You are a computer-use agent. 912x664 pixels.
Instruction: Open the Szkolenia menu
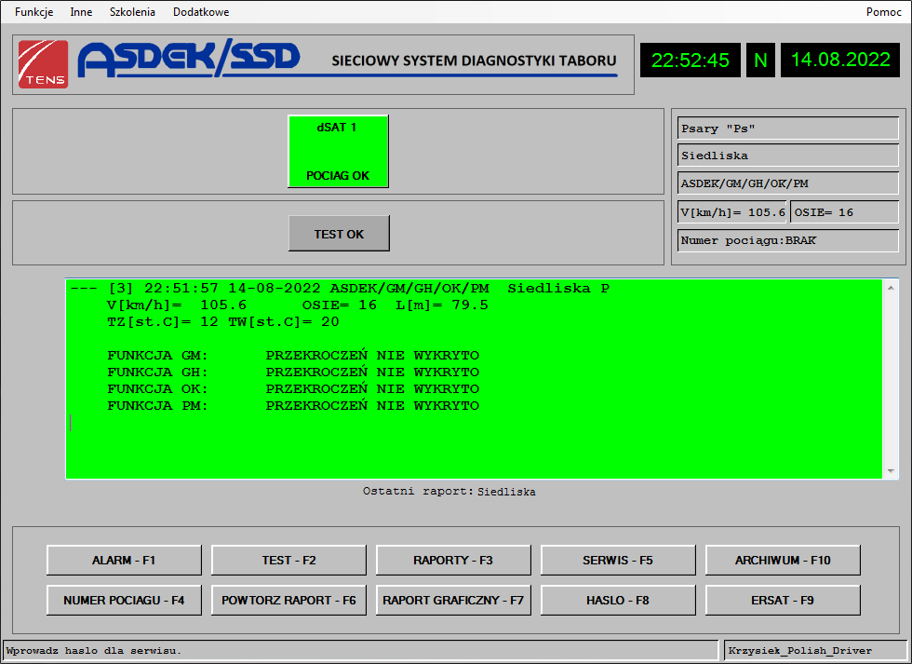(132, 11)
